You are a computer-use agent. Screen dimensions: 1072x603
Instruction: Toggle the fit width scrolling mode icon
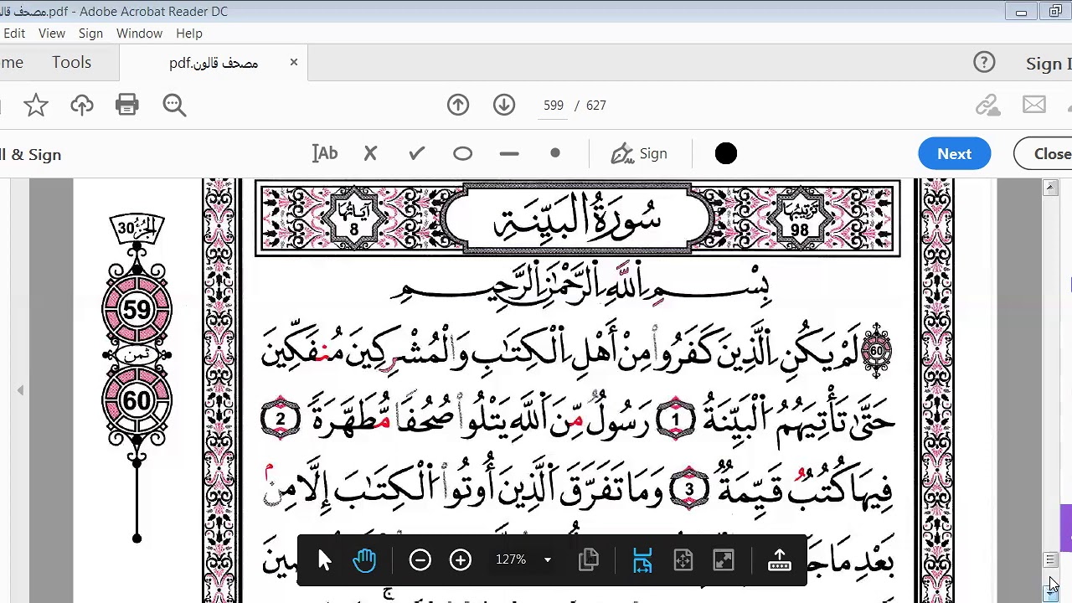coord(642,560)
